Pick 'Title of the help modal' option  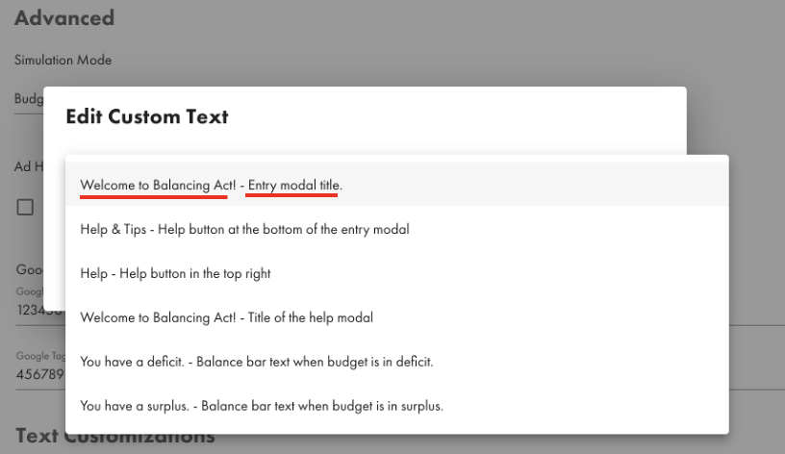(x=397, y=317)
